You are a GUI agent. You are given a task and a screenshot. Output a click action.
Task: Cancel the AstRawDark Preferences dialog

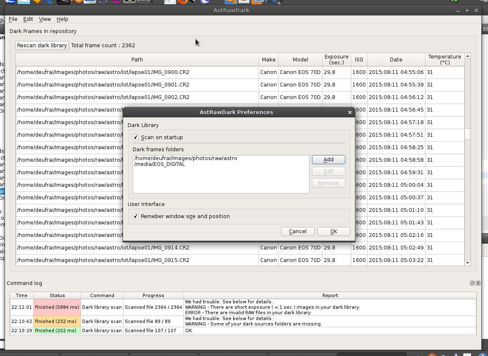tap(297, 231)
